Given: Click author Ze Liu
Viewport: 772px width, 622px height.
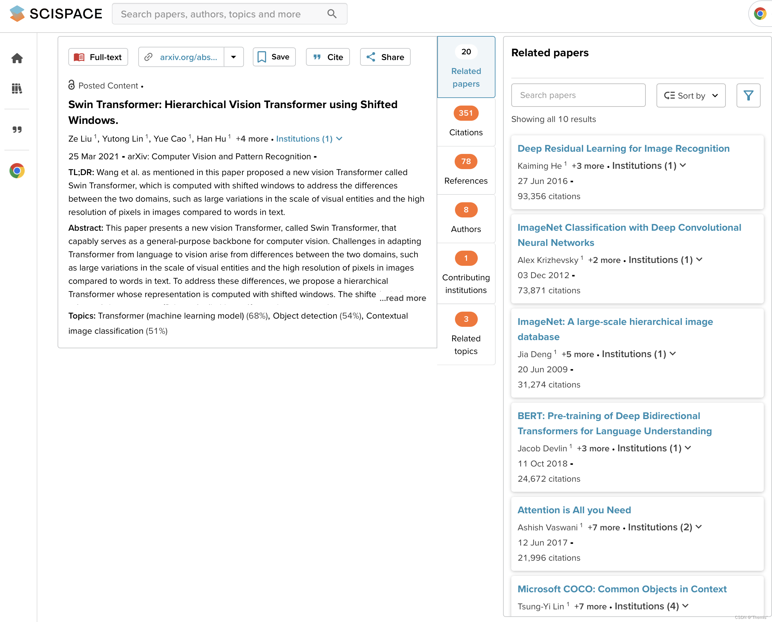Looking at the screenshot, I should point(80,139).
